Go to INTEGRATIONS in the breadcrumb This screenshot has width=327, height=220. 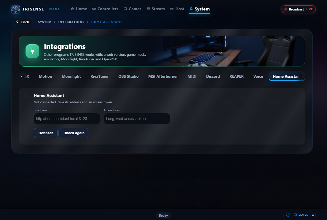71,22
